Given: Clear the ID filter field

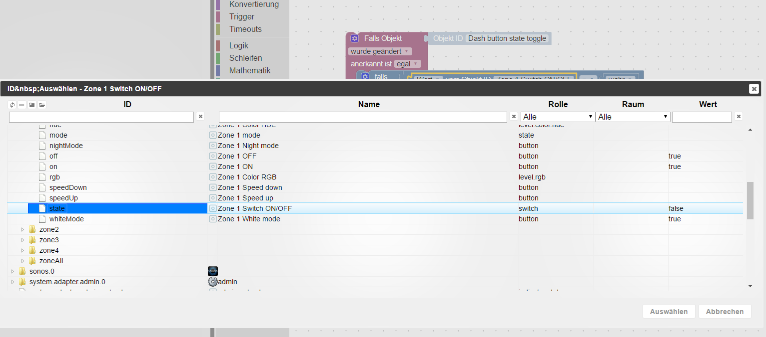Looking at the screenshot, I should tap(200, 117).
